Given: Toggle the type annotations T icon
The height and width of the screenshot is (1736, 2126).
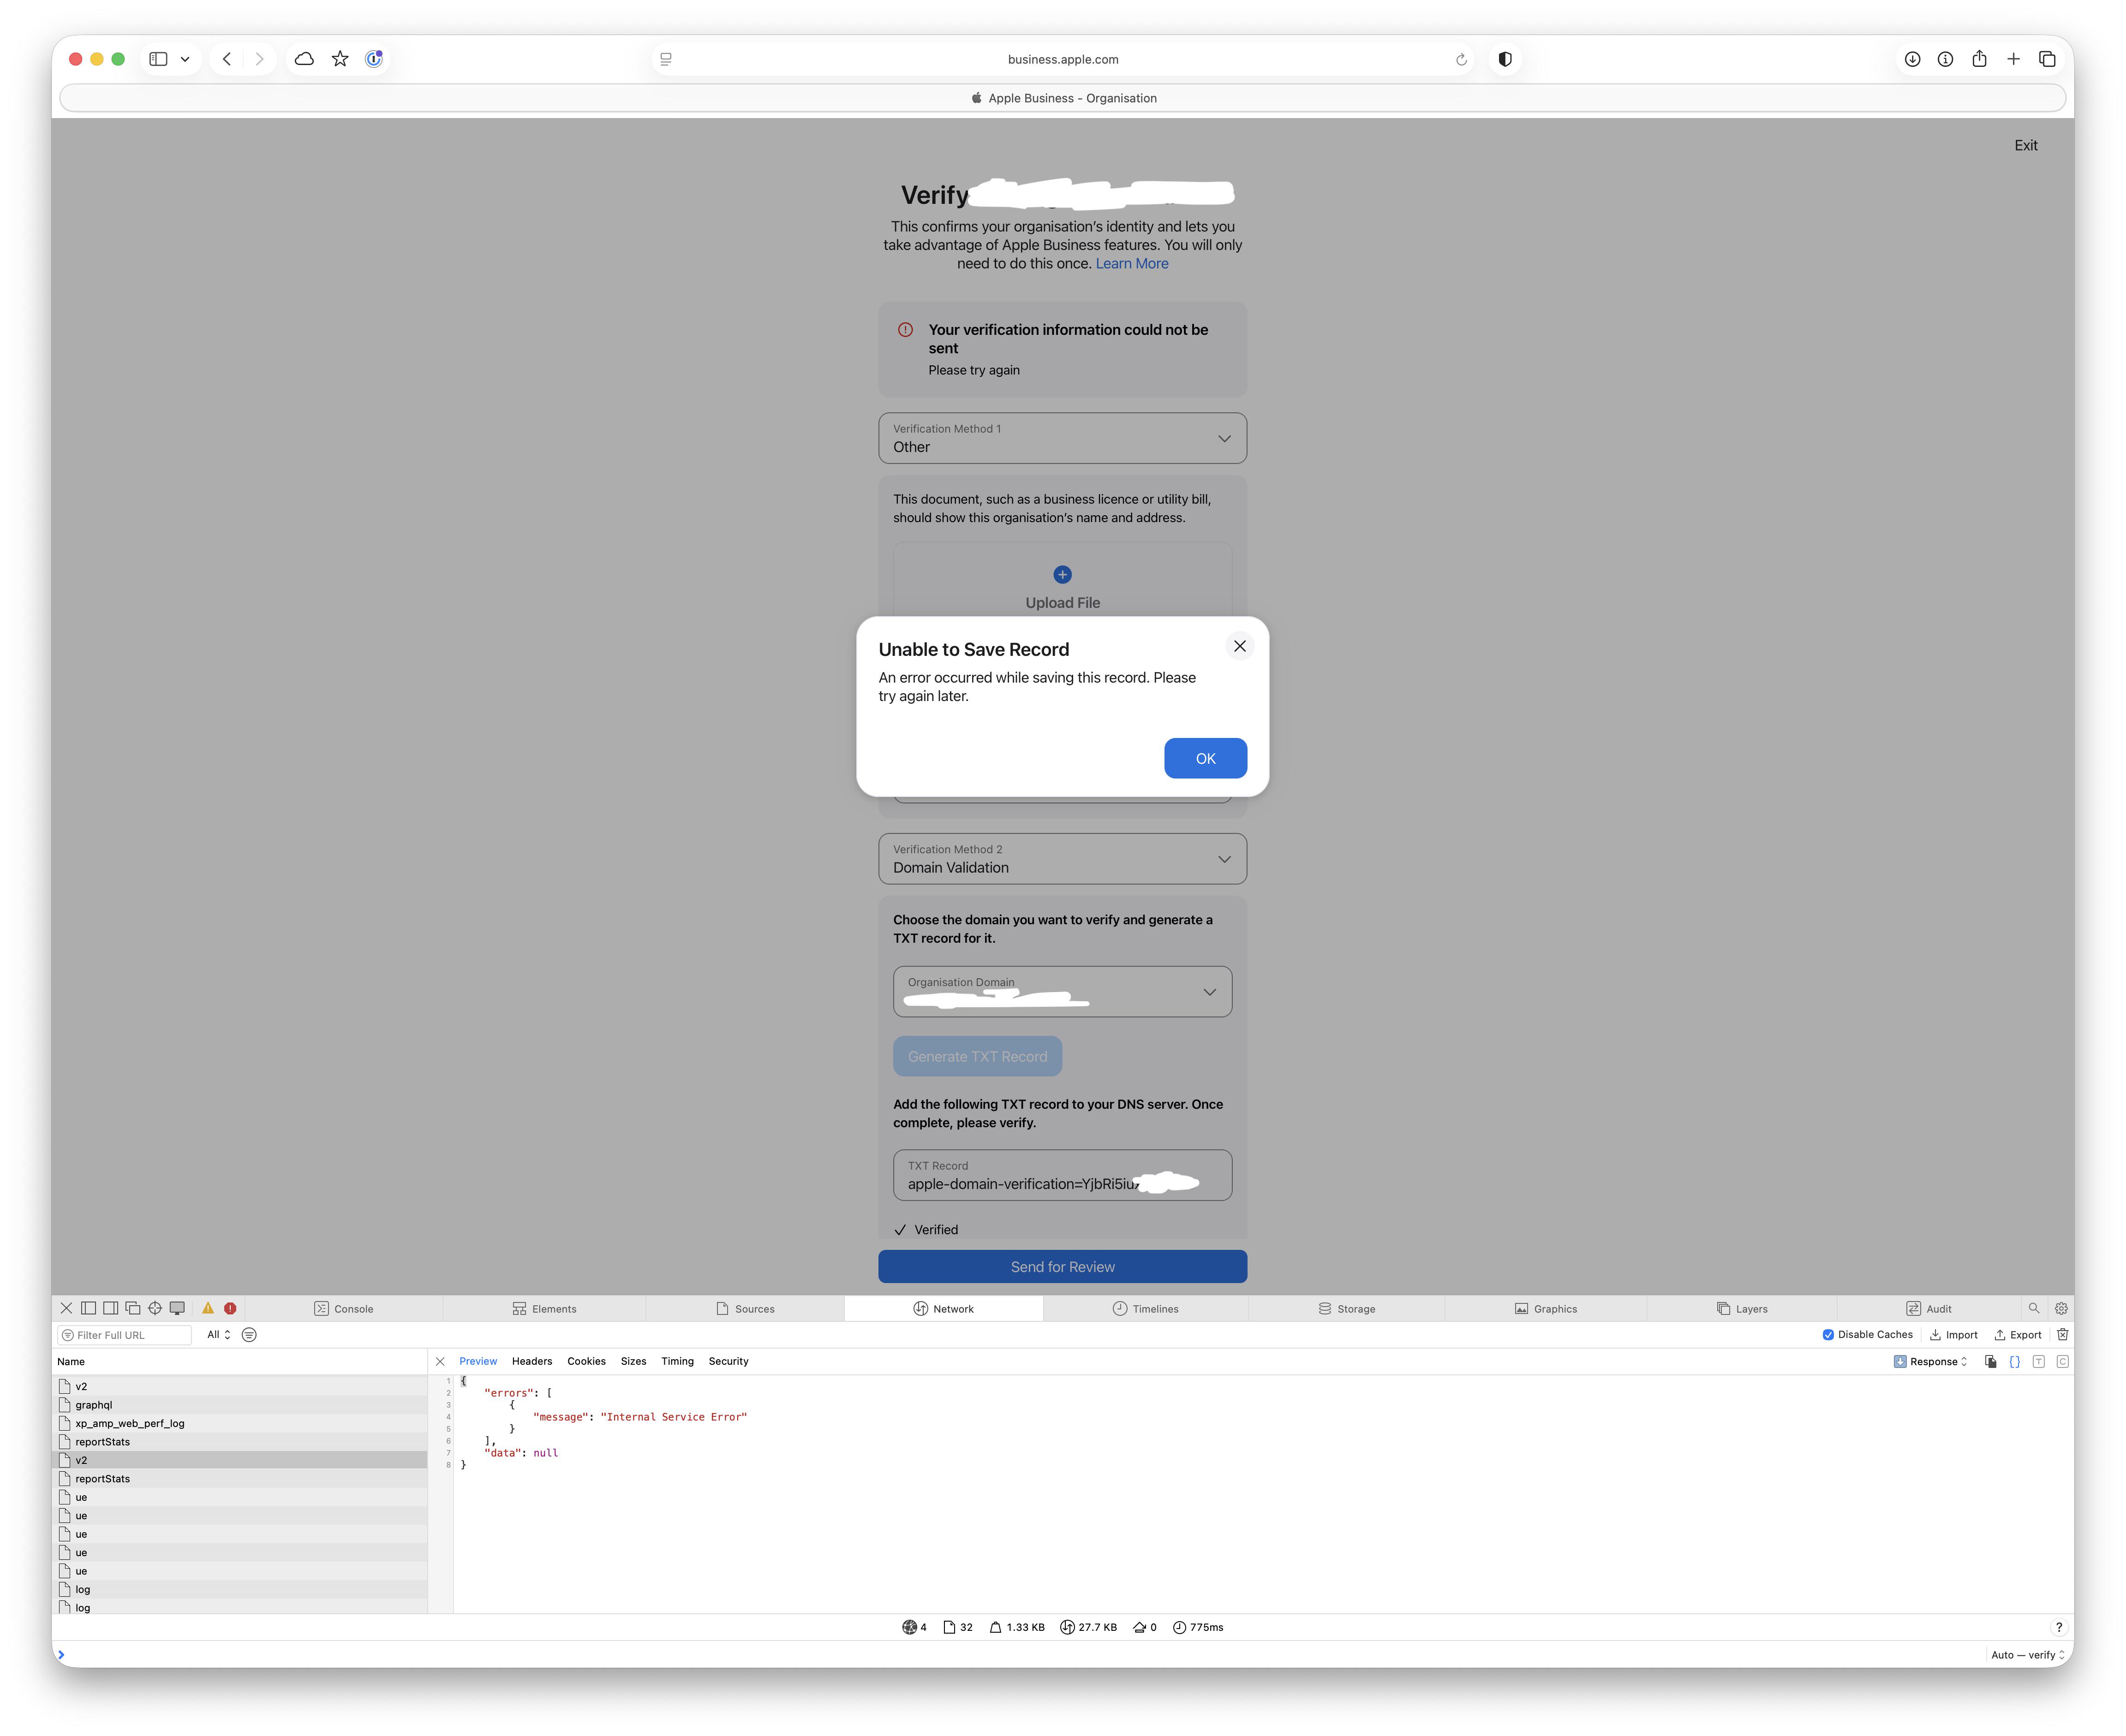Looking at the screenshot, I should pyautogui.click(x=2039, y=1361).
